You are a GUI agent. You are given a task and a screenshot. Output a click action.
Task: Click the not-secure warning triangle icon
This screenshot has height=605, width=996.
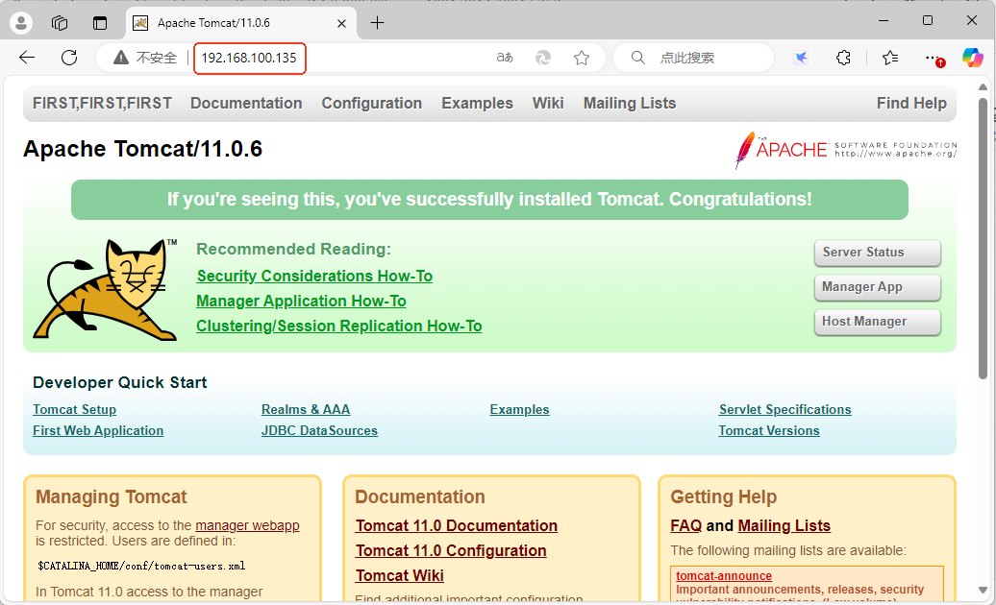pyautogui.click(x=121, y=58)
